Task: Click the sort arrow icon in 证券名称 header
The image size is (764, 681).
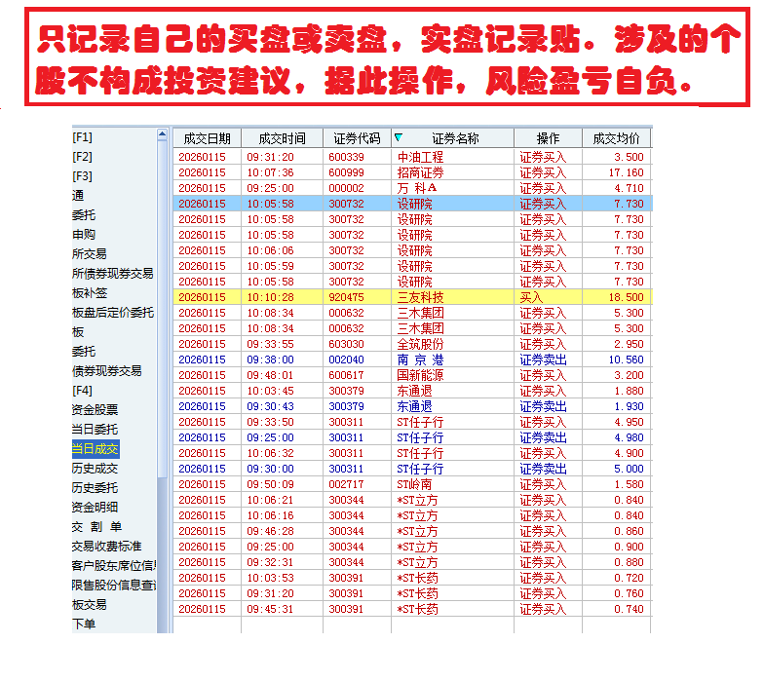Action: tap(398, 137)
